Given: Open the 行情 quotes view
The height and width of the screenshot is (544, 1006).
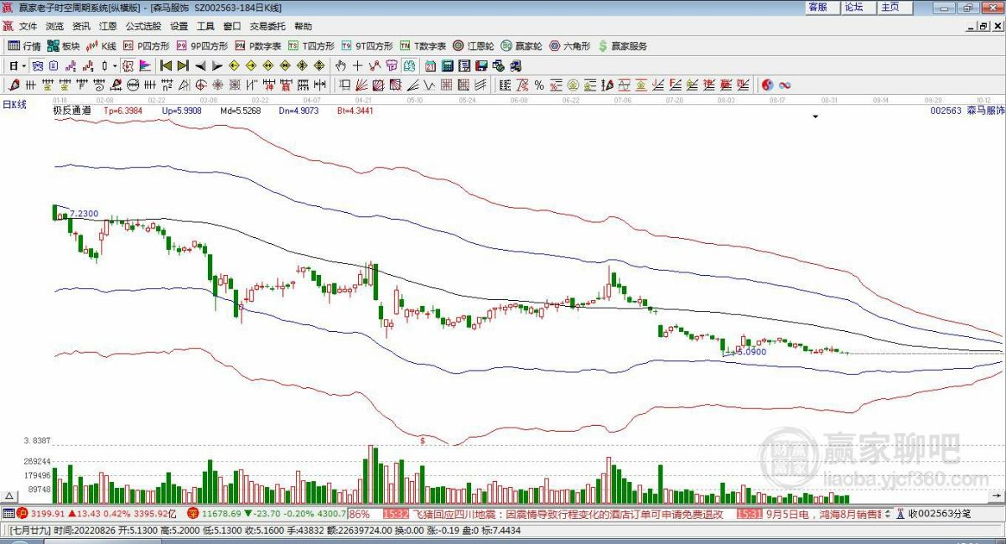Looking at the screenshot, I should pos(24,46).
